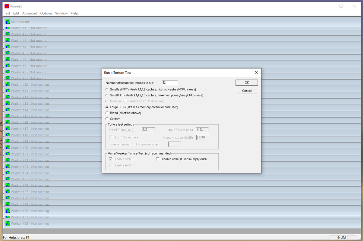
Task: Click the NUM status bar indicator
Action: [x=342, y=237]
